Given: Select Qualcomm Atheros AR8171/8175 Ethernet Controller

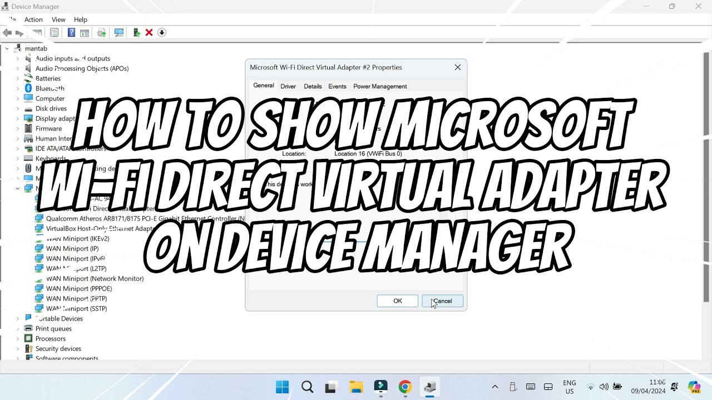Looking at the screenshot, I should tap(145, 218).
